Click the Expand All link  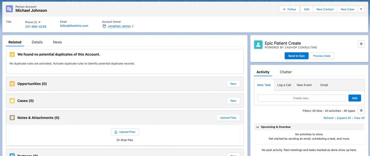(344, 118)
